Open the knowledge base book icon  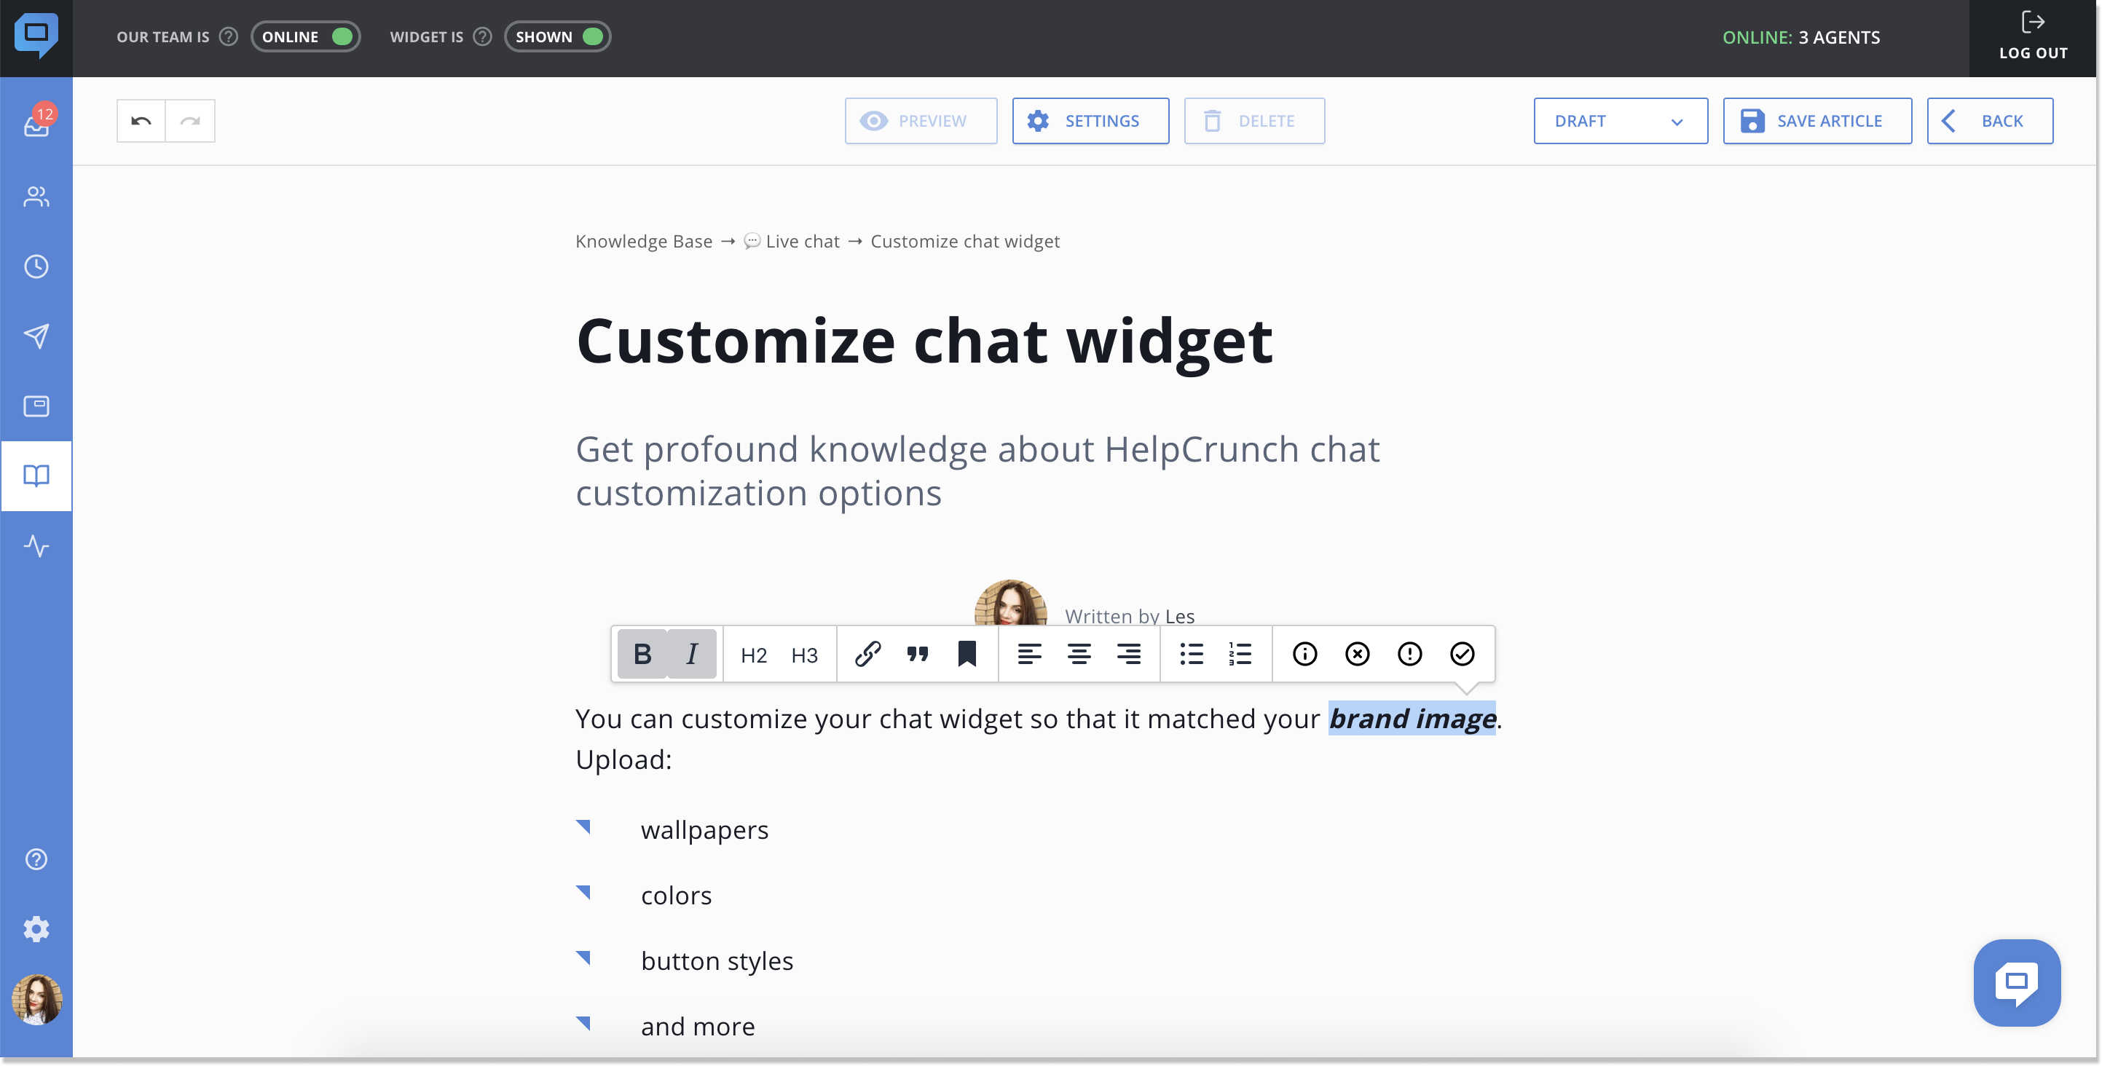(36, 476)
